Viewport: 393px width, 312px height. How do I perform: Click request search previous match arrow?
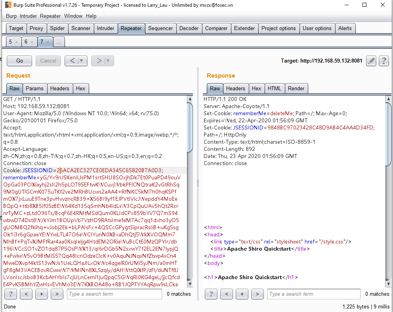(26, 294)
